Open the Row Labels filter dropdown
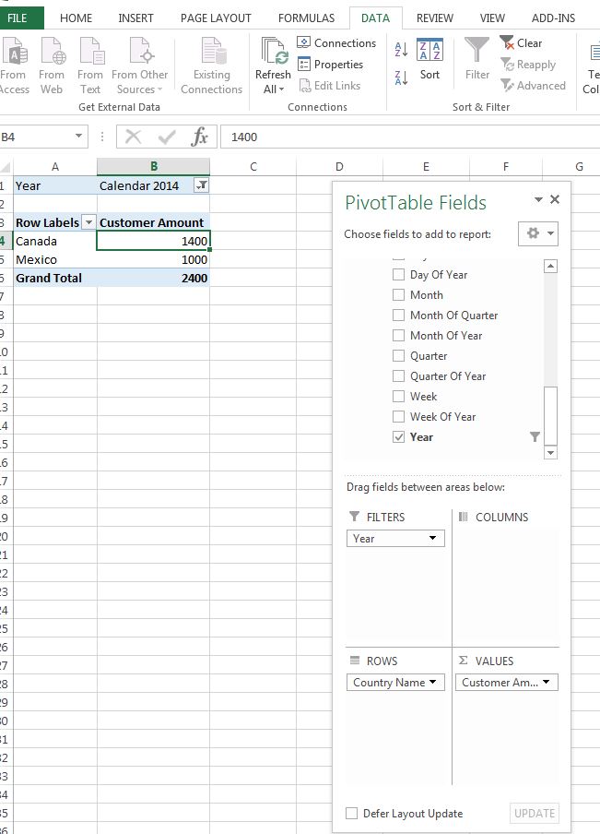600x834 pixels. [x=88, y=222]
